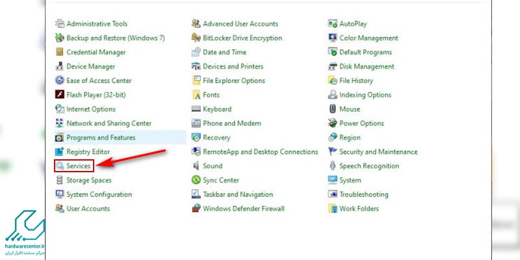Open the Internet Options icon
The image size is (520, 260).
pyautogui.click(x=60, y=109)
